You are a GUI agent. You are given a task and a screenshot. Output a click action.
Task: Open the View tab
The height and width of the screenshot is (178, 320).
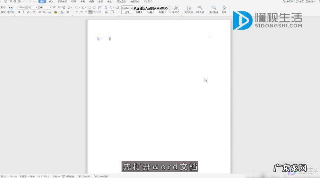coord(92,1)
